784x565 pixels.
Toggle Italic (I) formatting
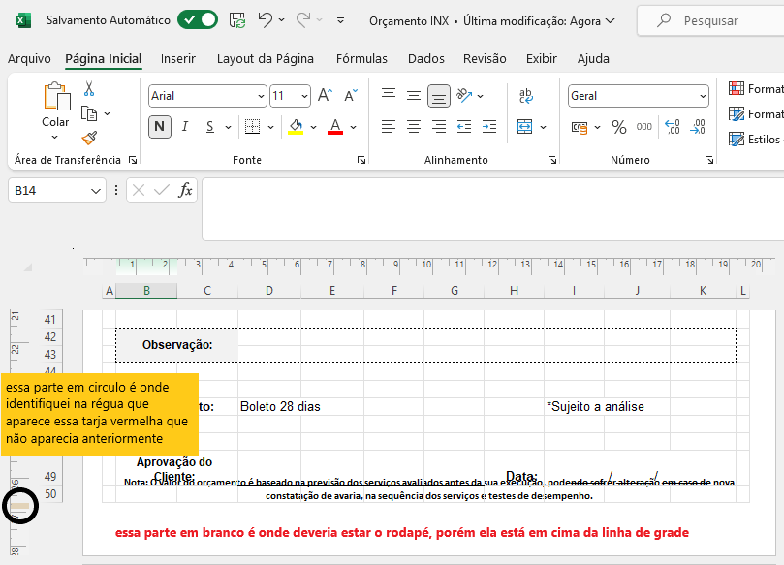185,127
